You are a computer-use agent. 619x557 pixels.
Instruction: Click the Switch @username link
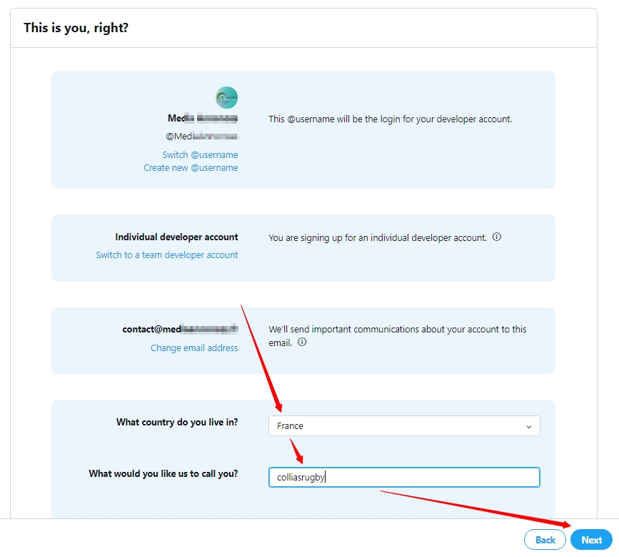200,154
